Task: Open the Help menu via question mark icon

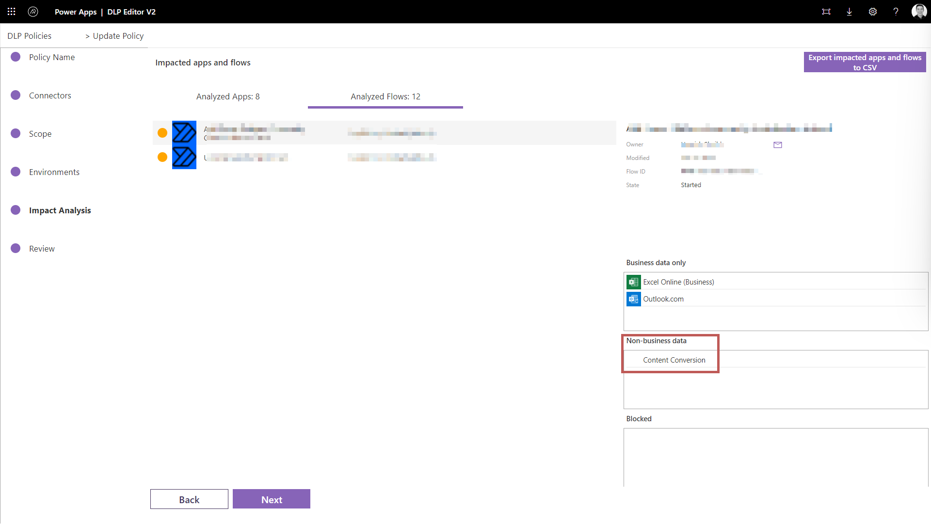Action: [896, 11]
